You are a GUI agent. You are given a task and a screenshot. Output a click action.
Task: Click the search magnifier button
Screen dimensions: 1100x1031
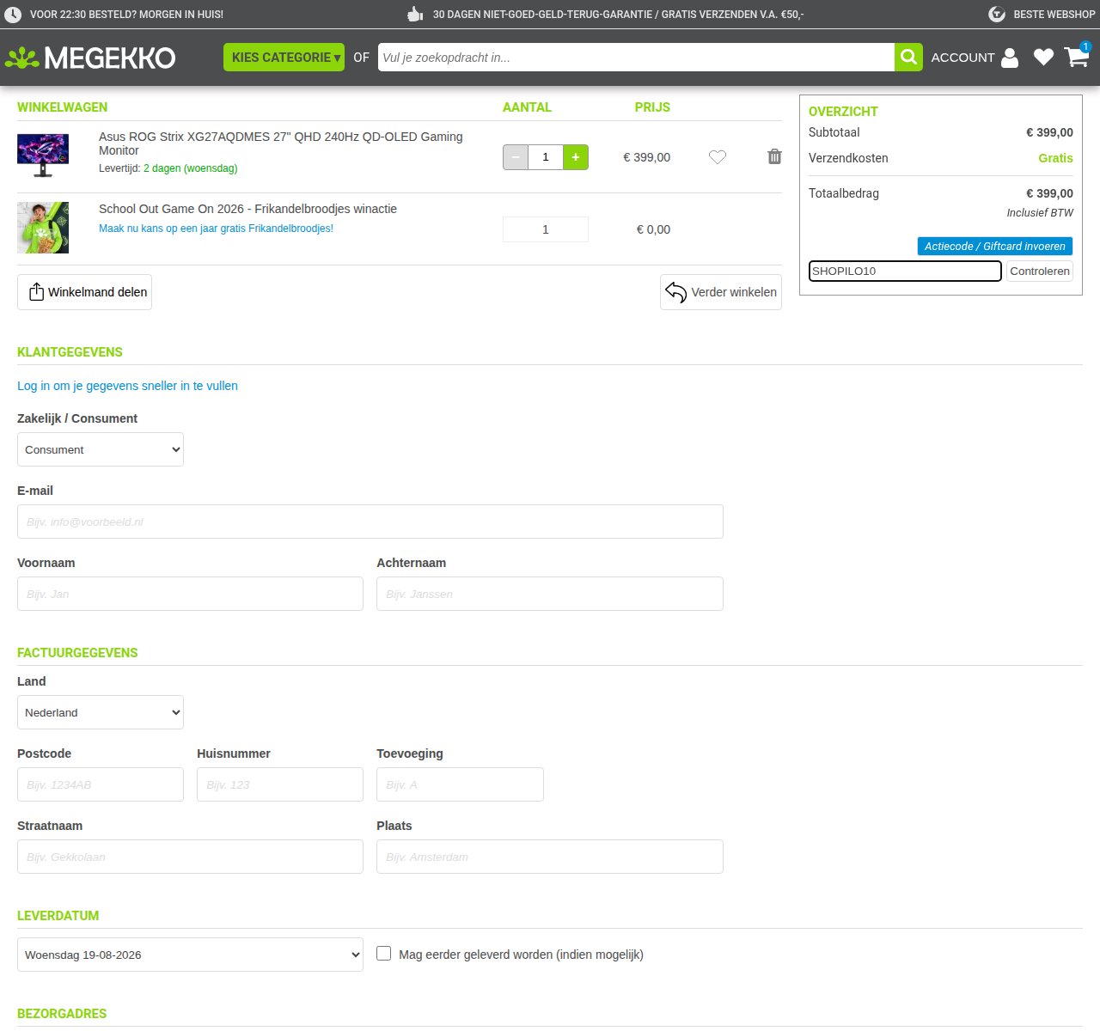[908, 58]
